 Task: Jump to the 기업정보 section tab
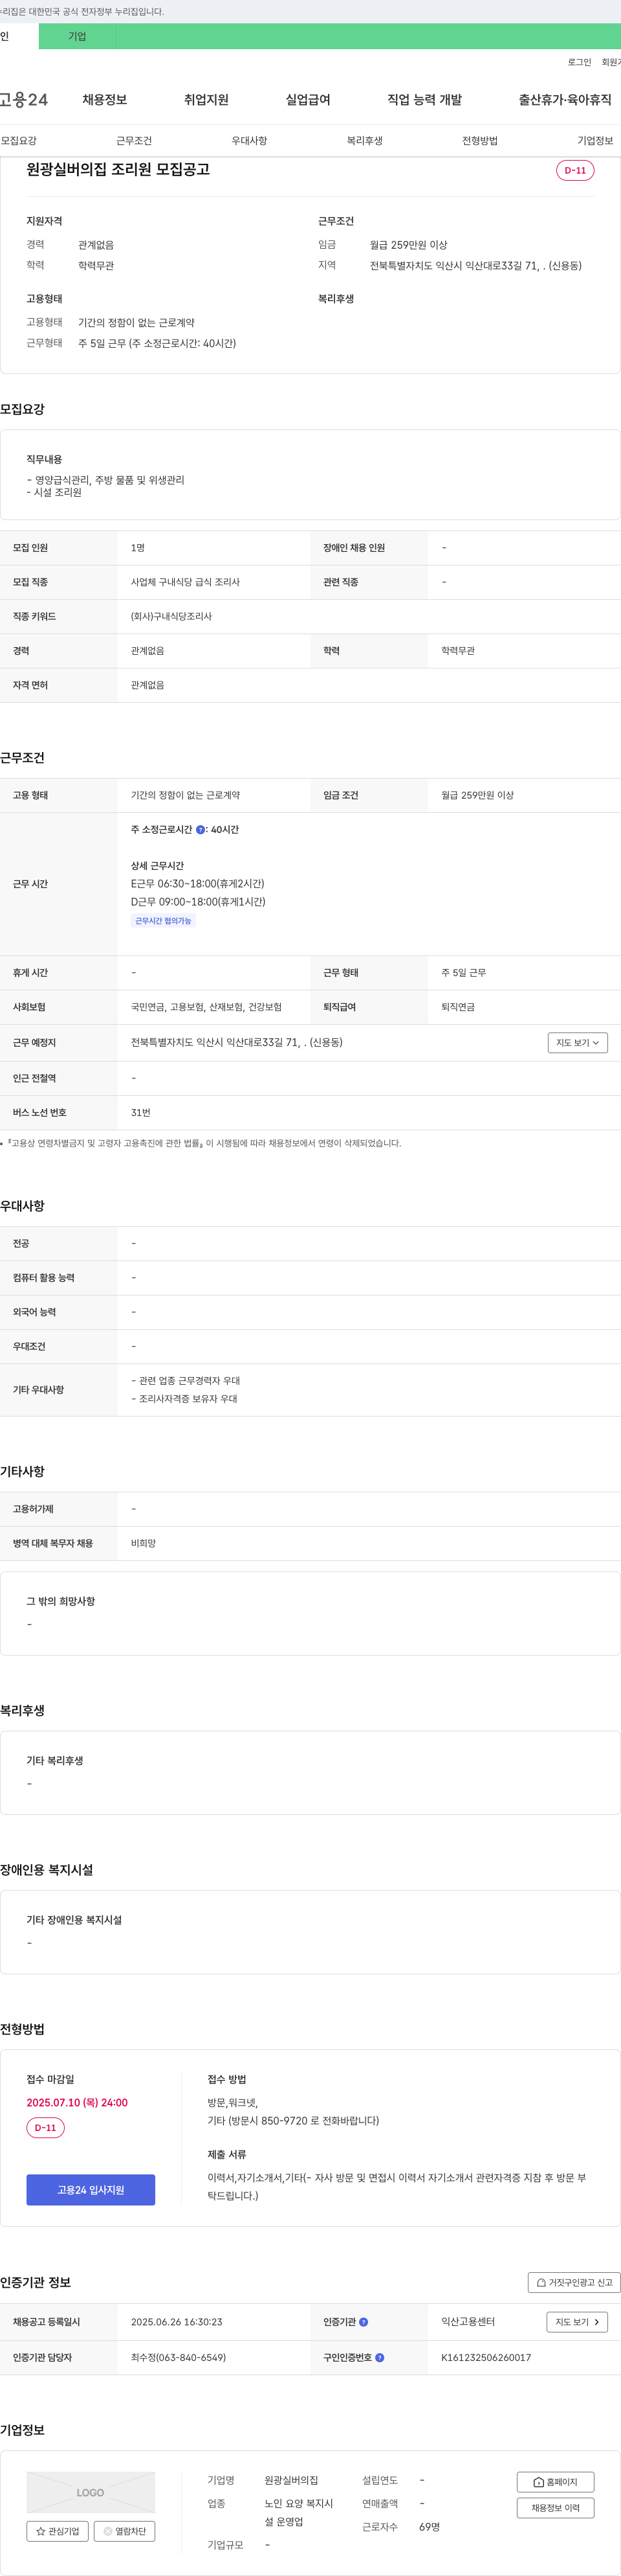[595, 141]
